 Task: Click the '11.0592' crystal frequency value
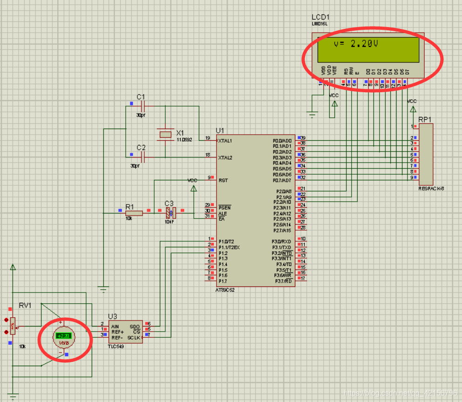point(184,140)
